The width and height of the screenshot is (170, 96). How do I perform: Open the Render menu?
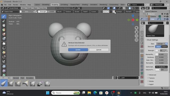click(15, 5)
